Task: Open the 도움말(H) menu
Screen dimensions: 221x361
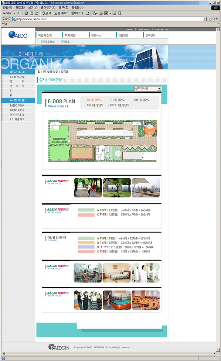Action: 78,7
